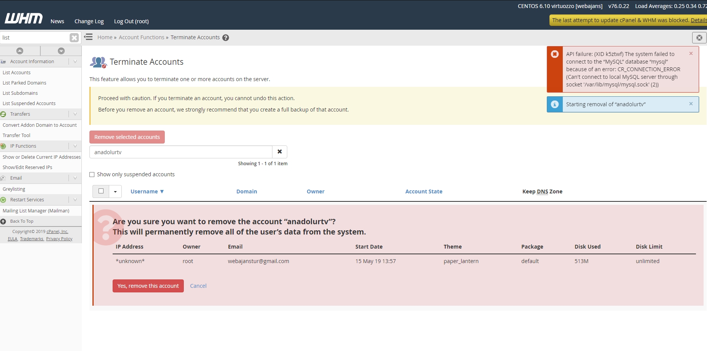The width and height of the screenshot is (707, 351).
Task: Toggle the sidebar menu hamburger icon
Action: 88,37
